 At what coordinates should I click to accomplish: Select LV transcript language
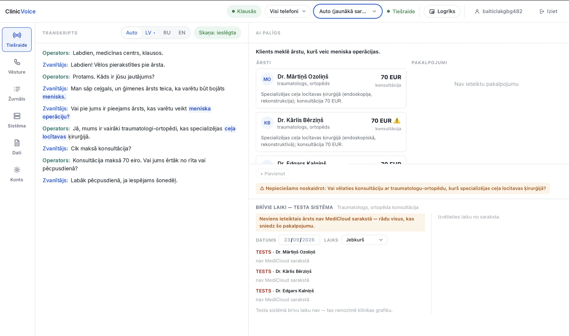point(150,33)
